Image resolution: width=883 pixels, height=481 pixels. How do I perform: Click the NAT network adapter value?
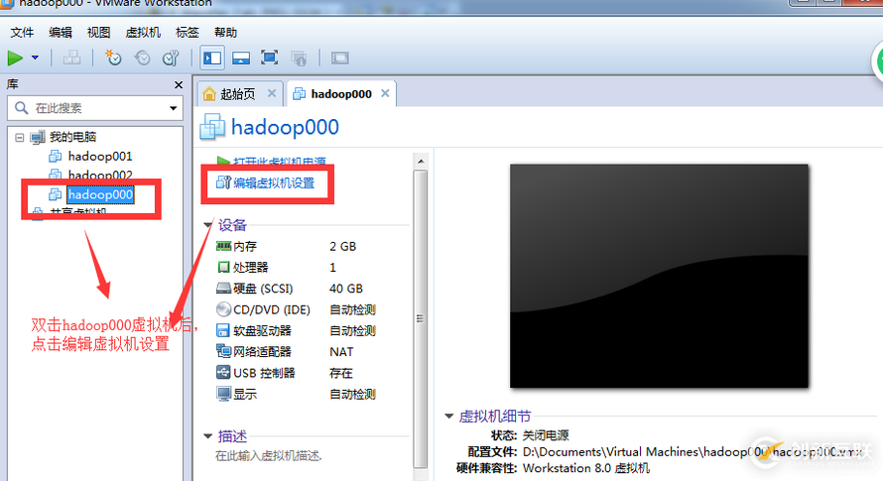click(341, 352)
